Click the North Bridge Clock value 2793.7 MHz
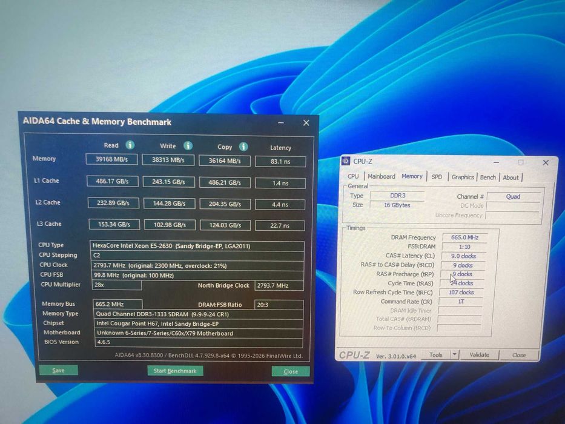565x424 pixels. coord(279,285)
